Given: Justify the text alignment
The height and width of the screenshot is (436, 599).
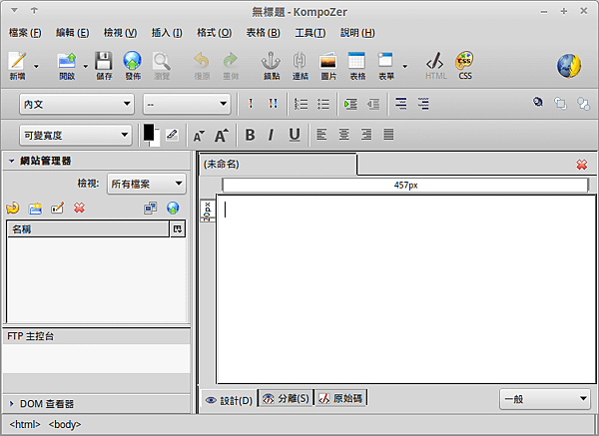Looking at the screenshot, I should coord(388,135).
